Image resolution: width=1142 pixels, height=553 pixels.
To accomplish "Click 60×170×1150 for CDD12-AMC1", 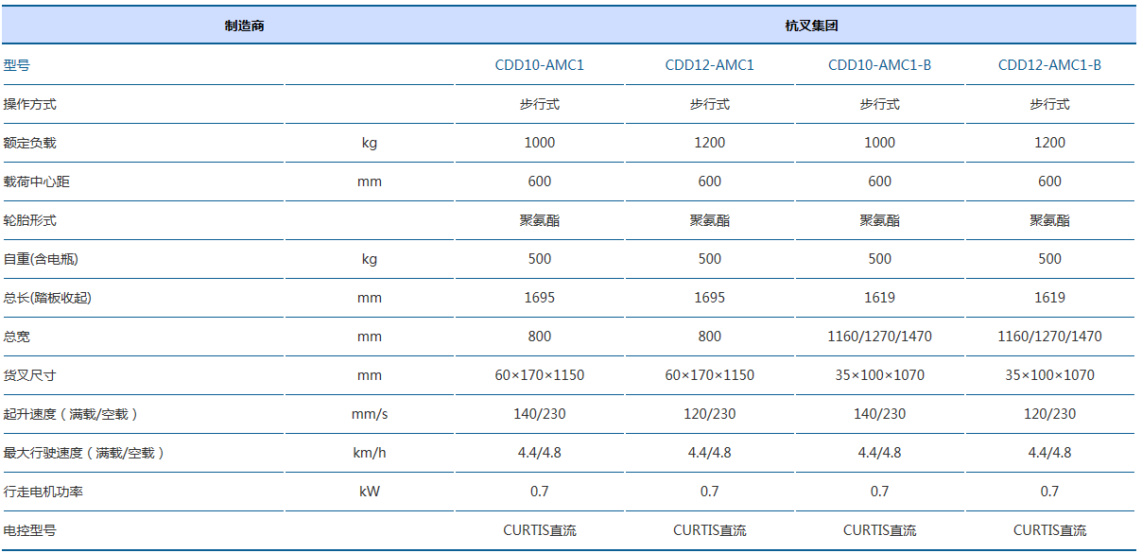I will coord(710,375).
